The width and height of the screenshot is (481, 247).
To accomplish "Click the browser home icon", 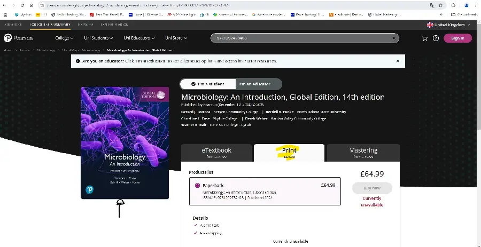I will click(x=32, y=5).
